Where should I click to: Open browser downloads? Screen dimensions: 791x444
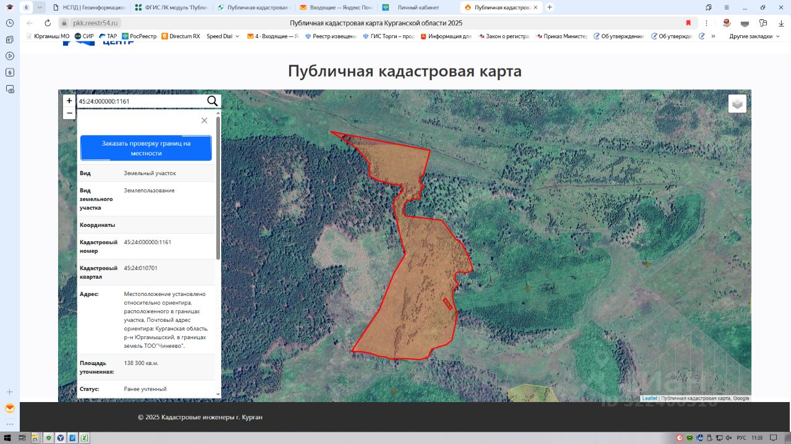tap(781, 23)
